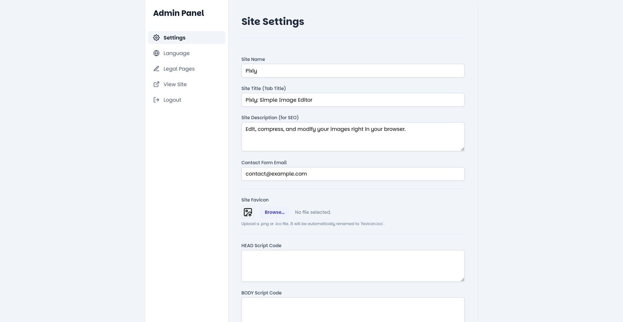Go to Legal Pages section
Image resolution: width=623 pixels, height=322 pixels.
[x=179, y=69]
